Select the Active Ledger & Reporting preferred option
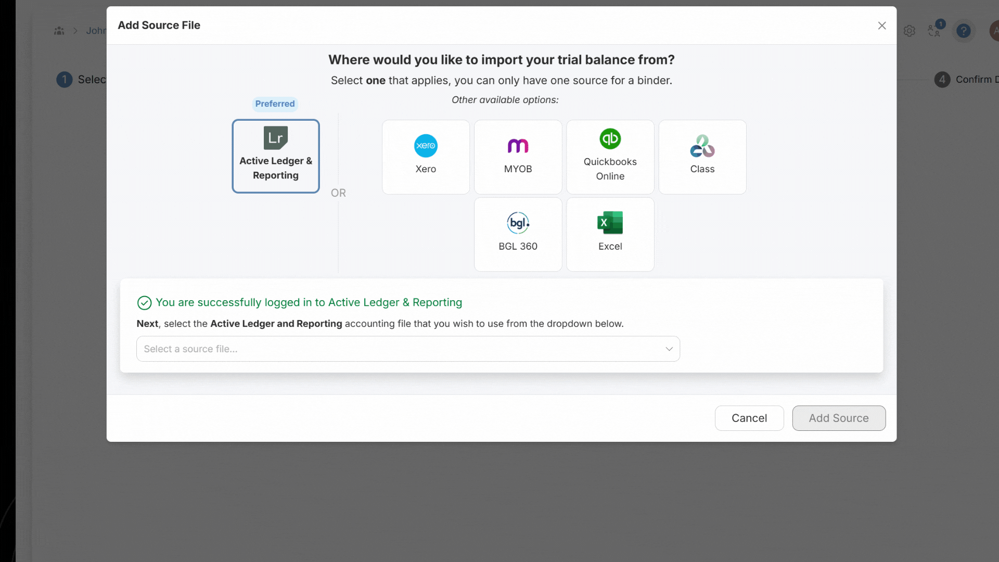This screenshot has height=562, width=999. click(275, 156)
